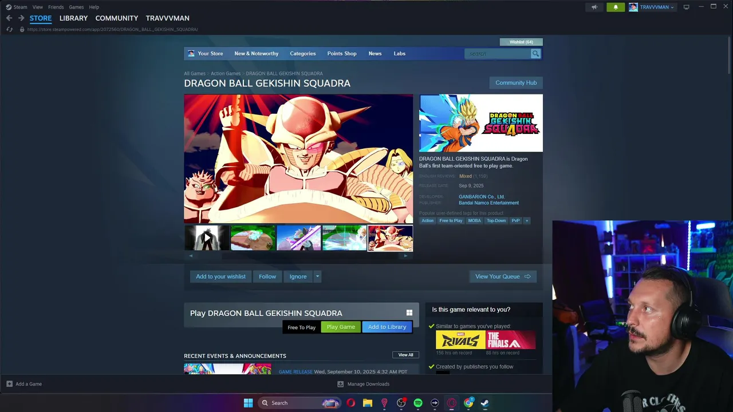Screen dimensions: 733x412
Task: Follow this game
Action: (x=267, y=276)
